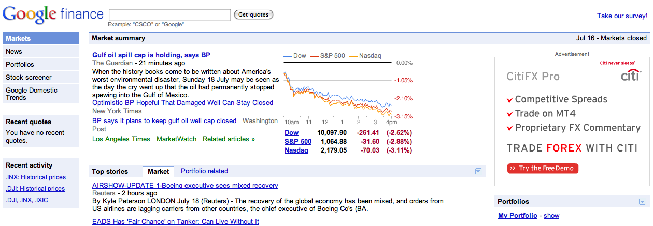Open the Dow index quote link
This screenshot has width=653, height=226.
click(291, 133)
